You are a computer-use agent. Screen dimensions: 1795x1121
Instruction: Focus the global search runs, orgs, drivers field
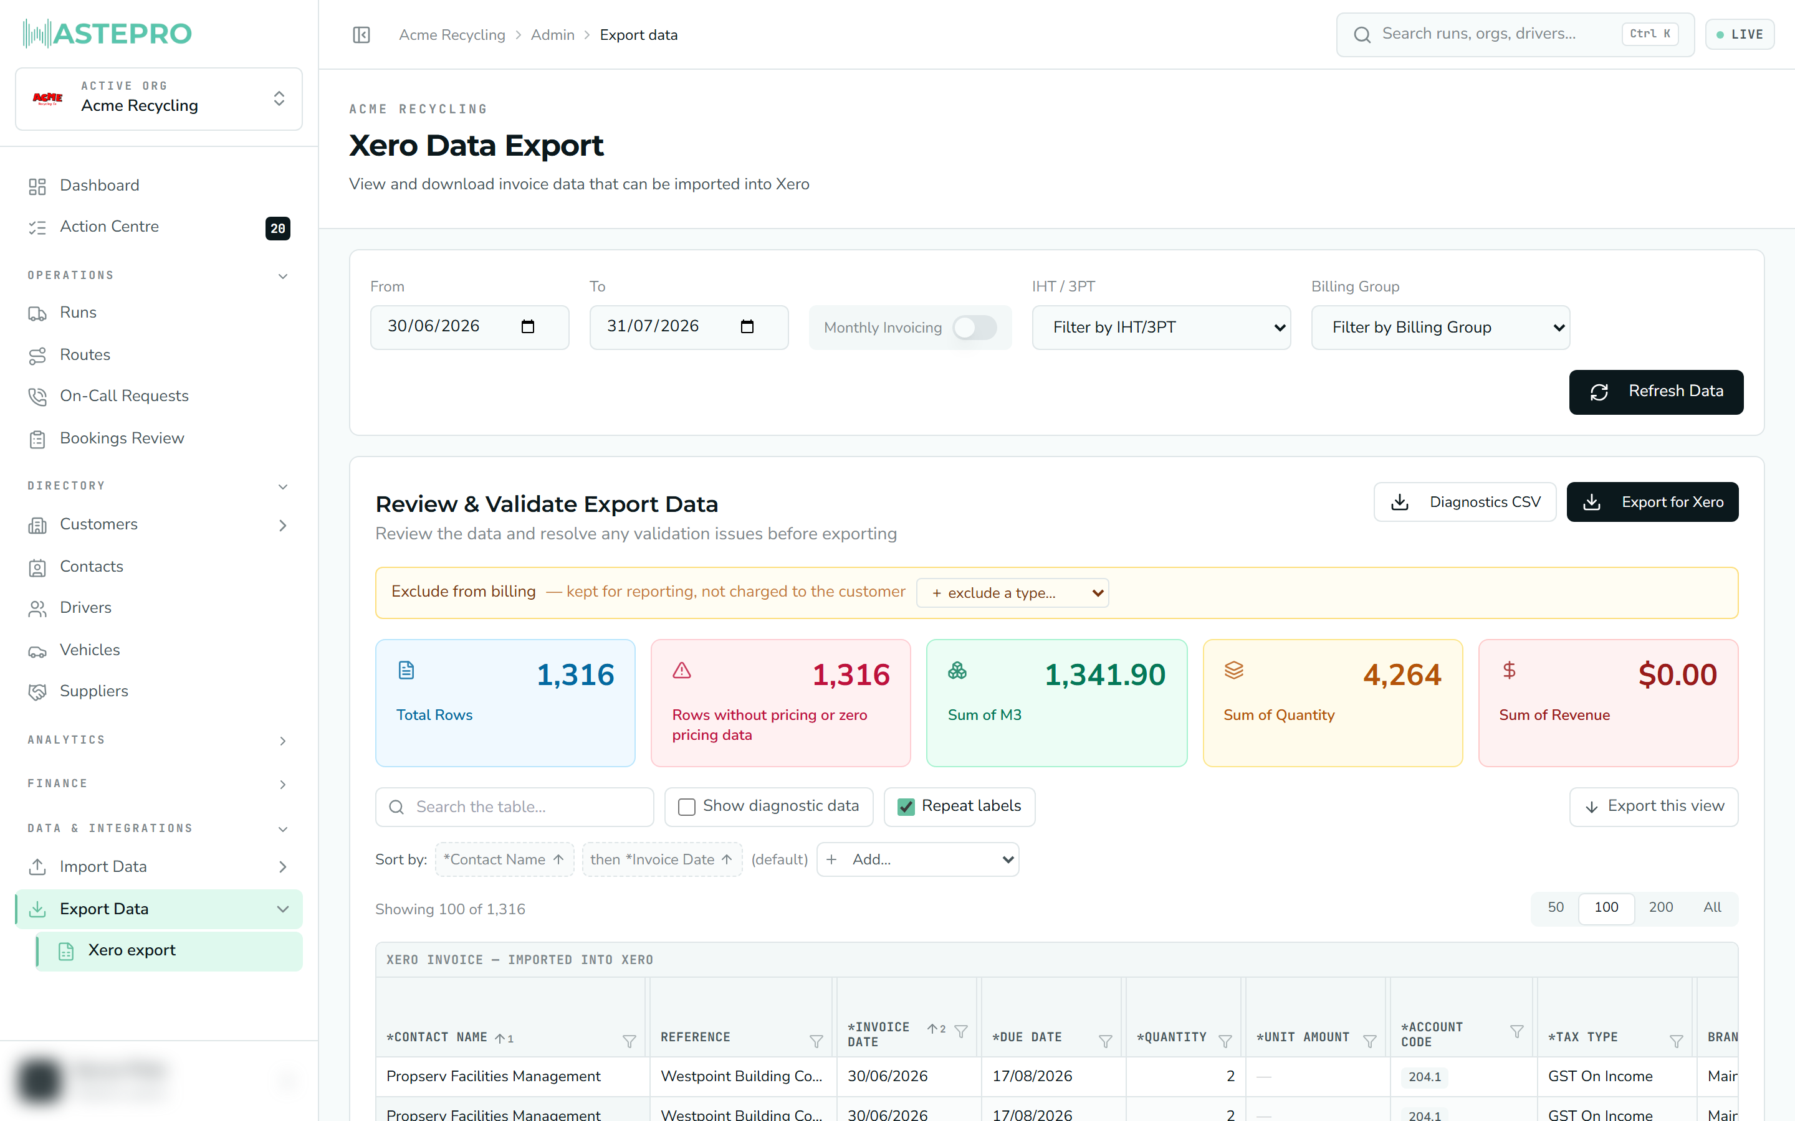(1515, 35)
